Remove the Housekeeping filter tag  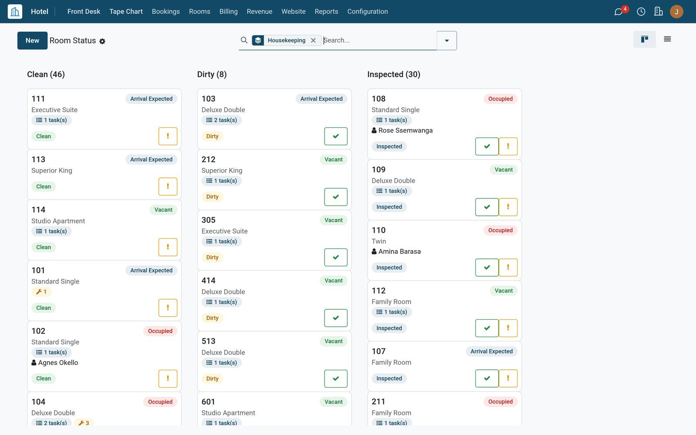pyautogui.click(x=313, y=40)
